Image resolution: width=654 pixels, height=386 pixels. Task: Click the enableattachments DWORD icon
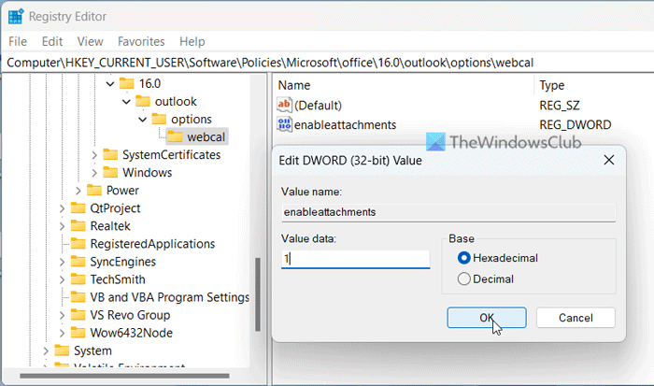(x=284, y=124)
